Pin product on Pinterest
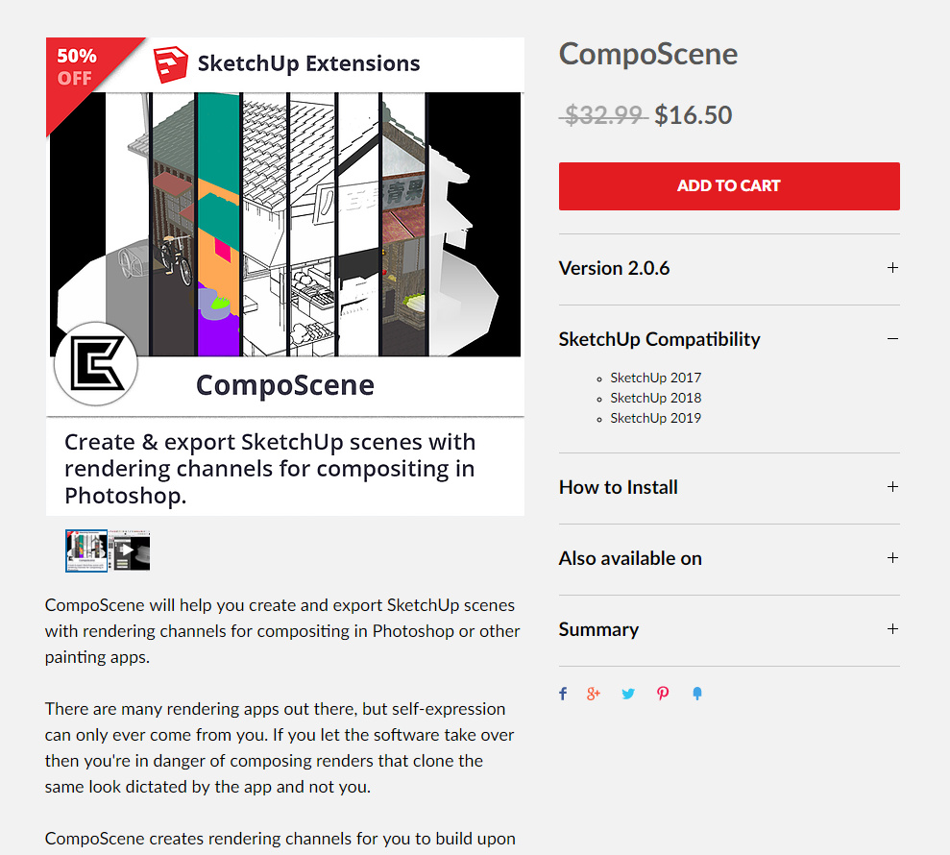The image size is (950, 855). pos(663,694)
